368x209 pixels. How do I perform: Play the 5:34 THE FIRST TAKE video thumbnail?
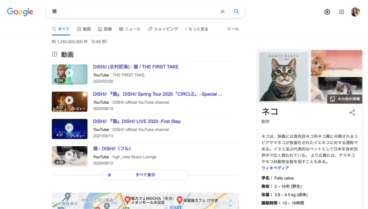[69, 75]
